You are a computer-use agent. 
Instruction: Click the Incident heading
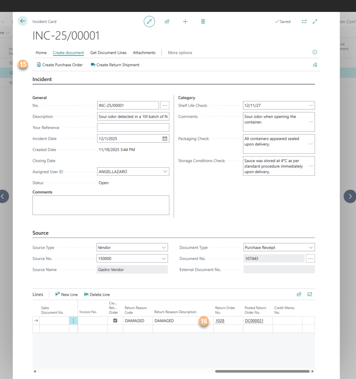pos(42,79)
